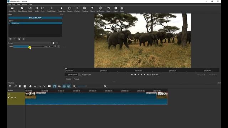Delete preset with minus next to Preset

coord(57,43)
